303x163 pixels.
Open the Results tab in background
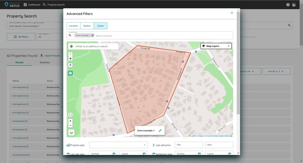pos(19,63)
